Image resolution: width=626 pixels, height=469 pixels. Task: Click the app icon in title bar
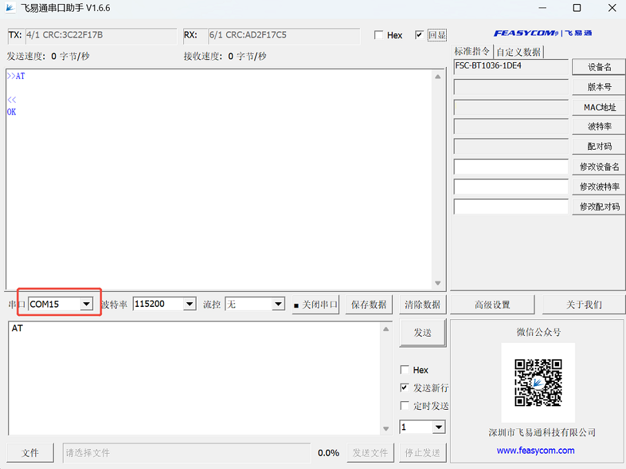point(10,8)
